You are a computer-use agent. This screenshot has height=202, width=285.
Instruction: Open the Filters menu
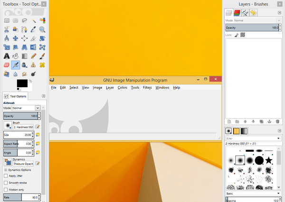coord(147,87)
